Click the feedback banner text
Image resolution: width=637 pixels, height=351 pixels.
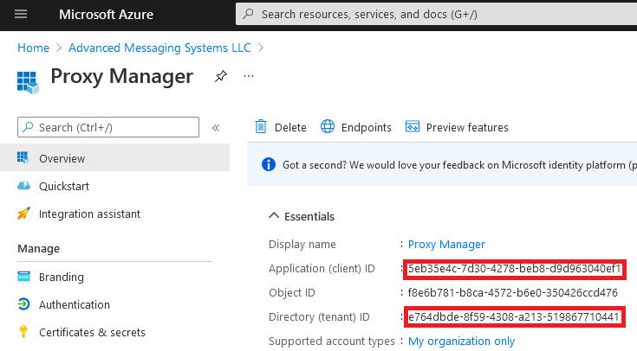pos(459,165)
